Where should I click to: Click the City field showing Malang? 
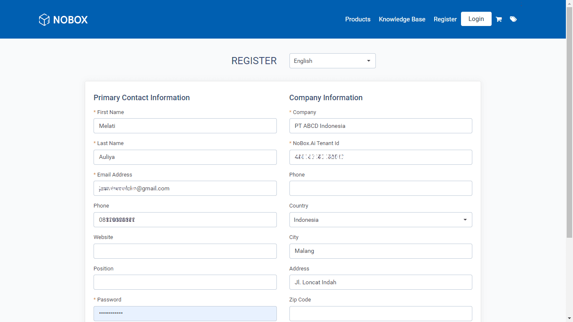[380, 251]
